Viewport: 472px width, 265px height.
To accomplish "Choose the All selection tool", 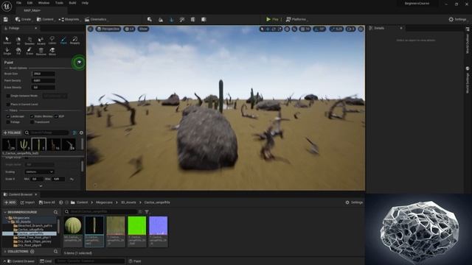I will point(18,40).
